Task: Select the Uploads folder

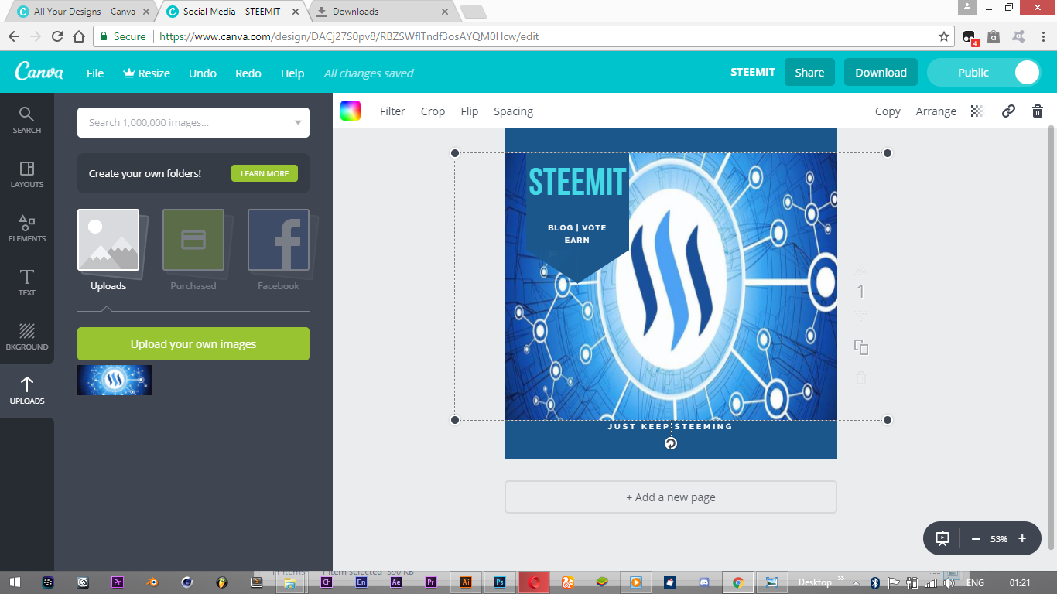Action: click(108, 250)
